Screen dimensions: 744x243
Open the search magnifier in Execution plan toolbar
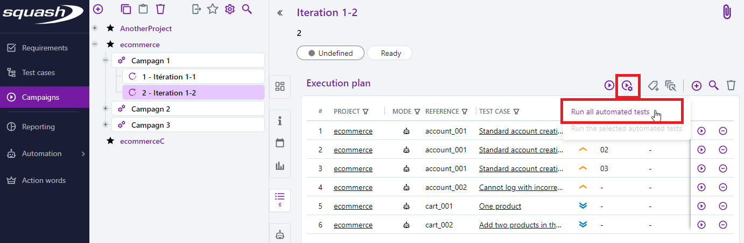pyautogui.click(x=713, y=85)
